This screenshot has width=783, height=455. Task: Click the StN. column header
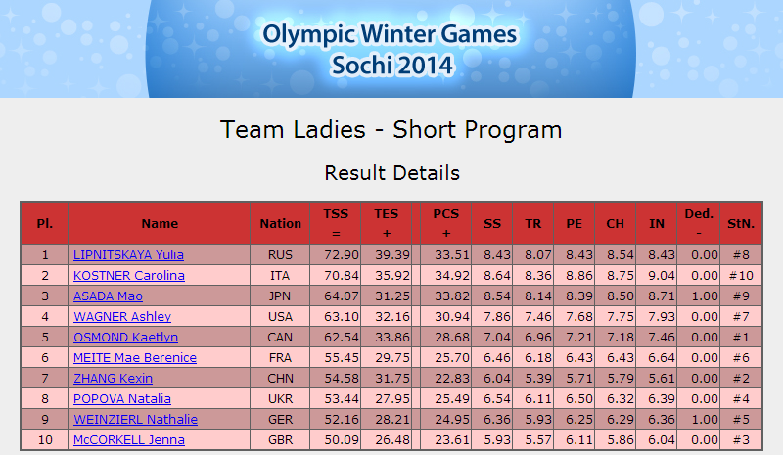click(x=741, y=223)
